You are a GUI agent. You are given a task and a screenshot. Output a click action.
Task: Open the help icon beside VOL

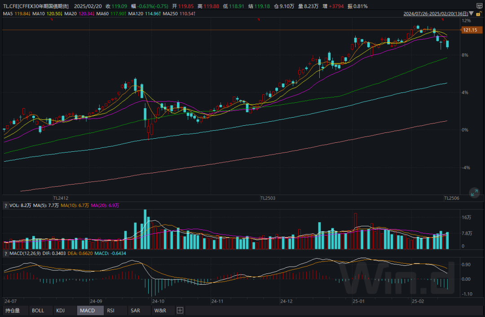pos(6,205)
